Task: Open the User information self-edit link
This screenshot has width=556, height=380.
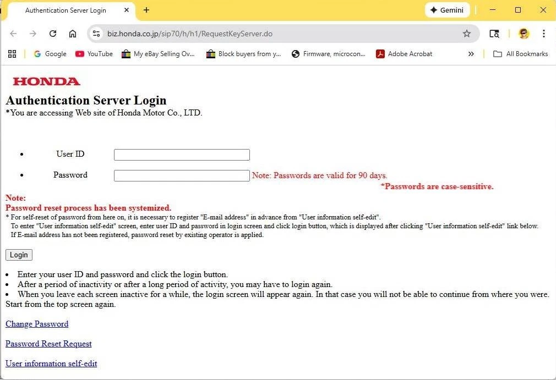Action: click(51, 364)
